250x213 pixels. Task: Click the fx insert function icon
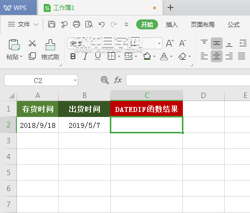click(118, 80)
